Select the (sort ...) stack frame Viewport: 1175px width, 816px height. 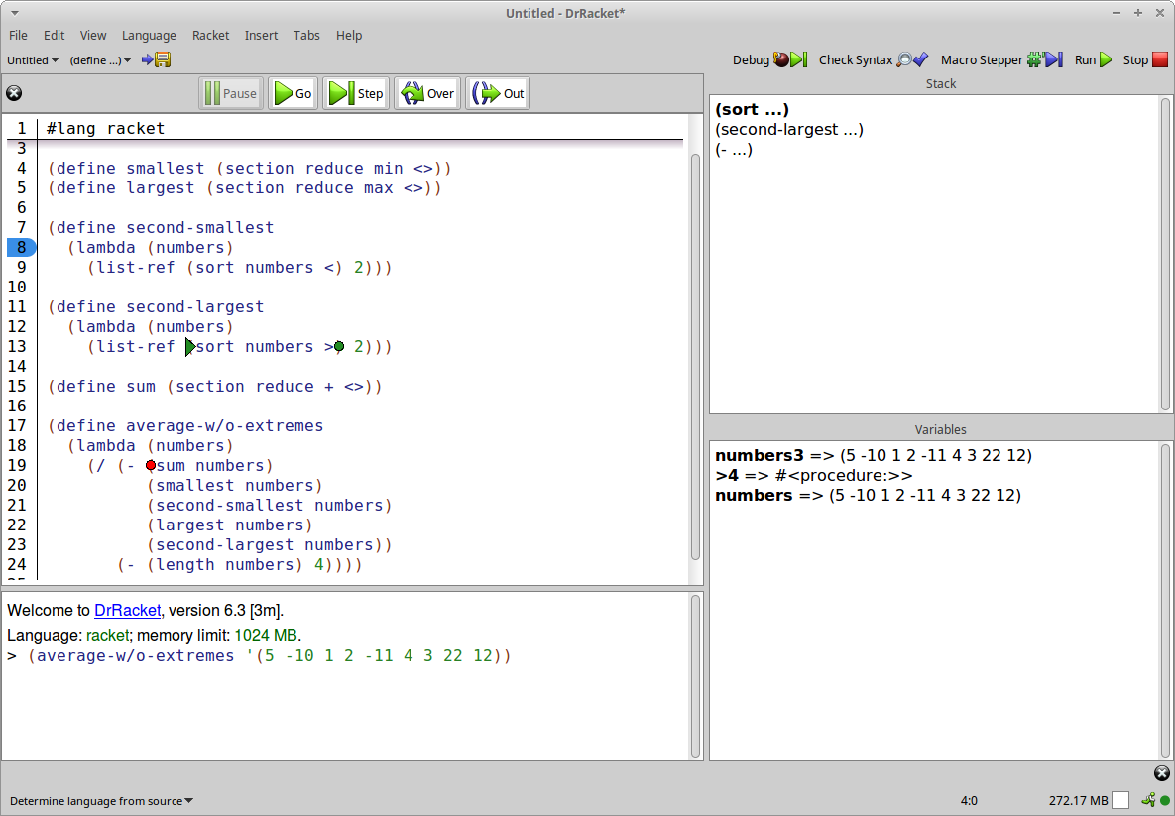[x=752, y=109]
